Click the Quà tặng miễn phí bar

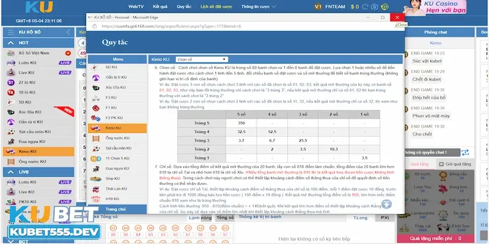pos(435,239)
